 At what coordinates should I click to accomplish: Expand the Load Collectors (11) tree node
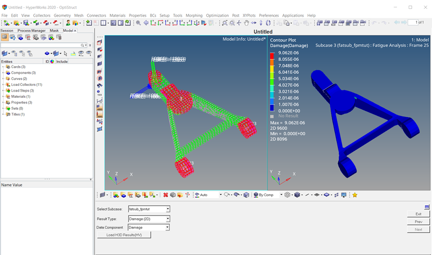click(x=3, y=84)
